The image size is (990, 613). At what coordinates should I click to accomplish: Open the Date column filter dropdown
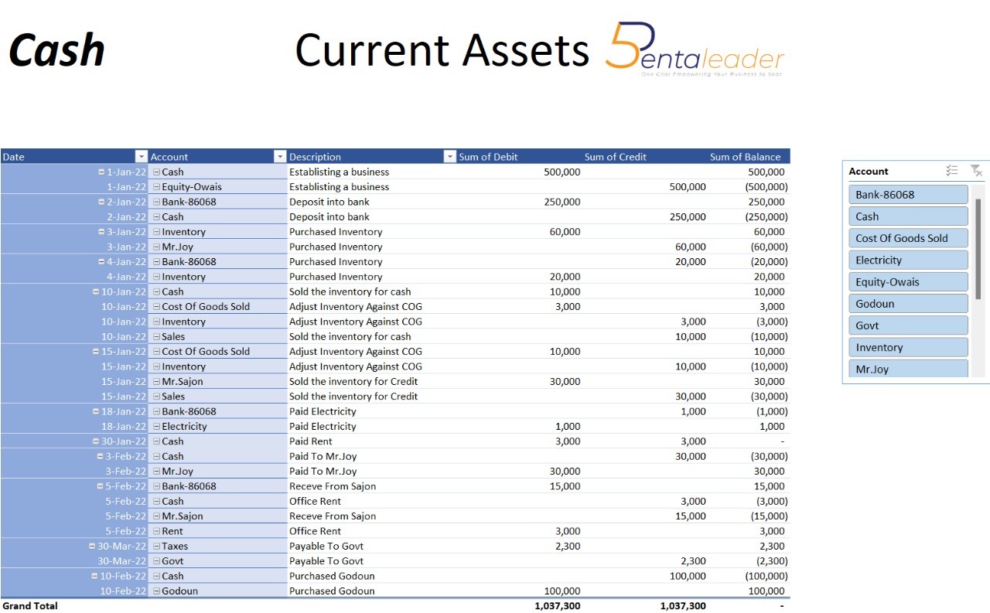141,157
